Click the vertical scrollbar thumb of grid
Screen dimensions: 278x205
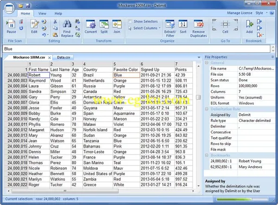199,97
